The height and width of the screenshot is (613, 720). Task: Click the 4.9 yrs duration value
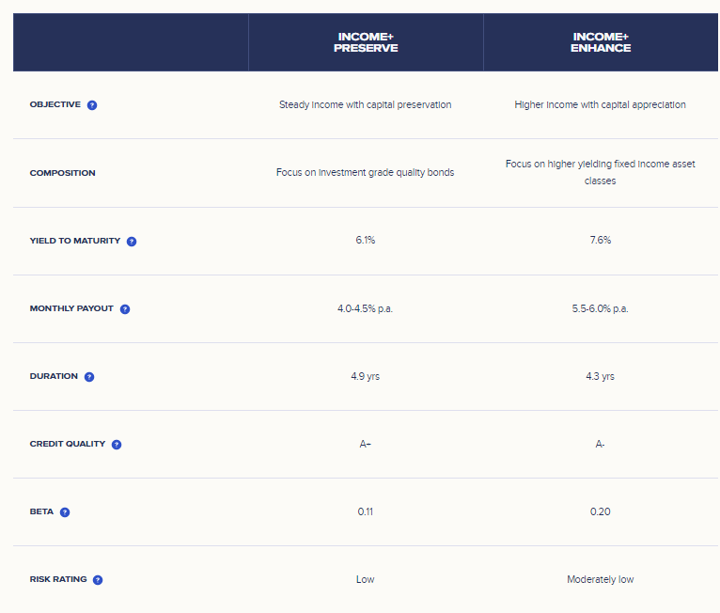click(365, 376)
